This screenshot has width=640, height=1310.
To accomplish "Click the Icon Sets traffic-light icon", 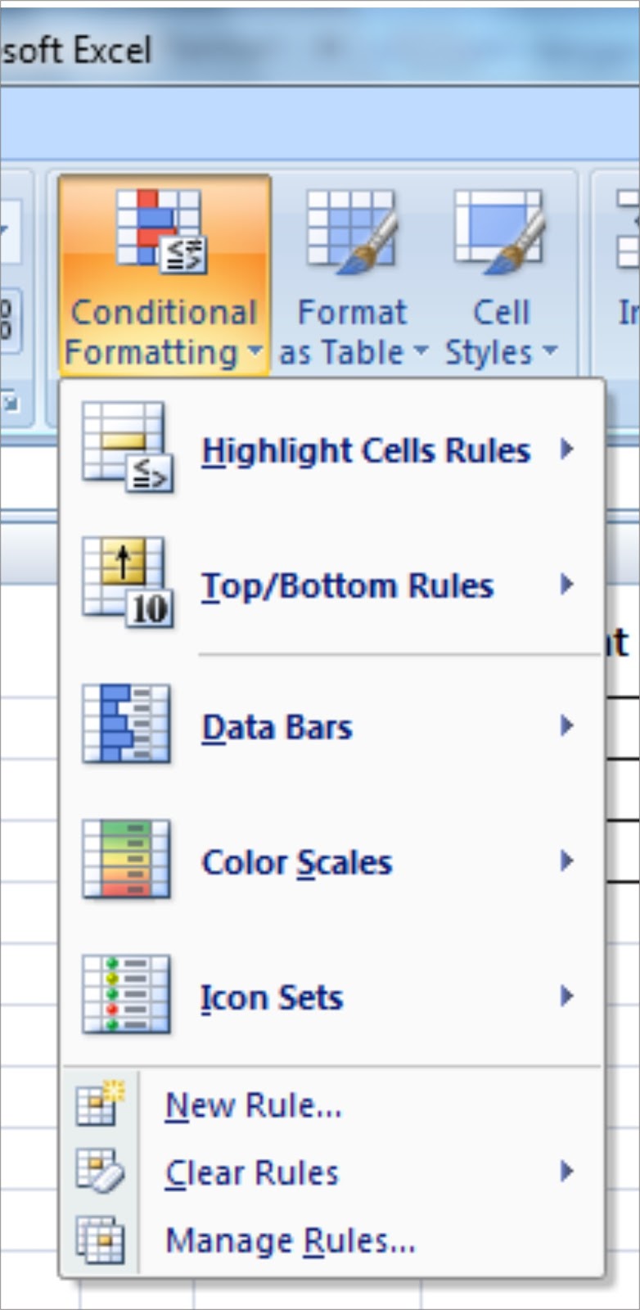I will coord(126,994).
